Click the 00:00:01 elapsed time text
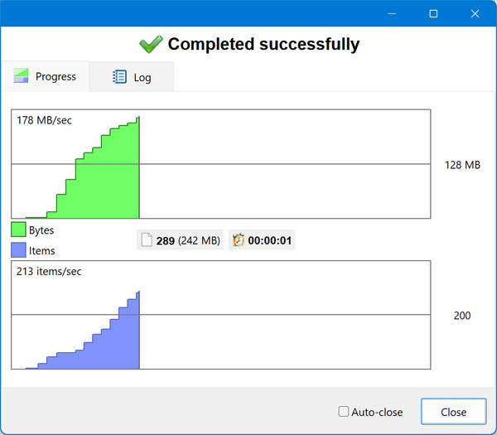 click(x=270, y=240)
